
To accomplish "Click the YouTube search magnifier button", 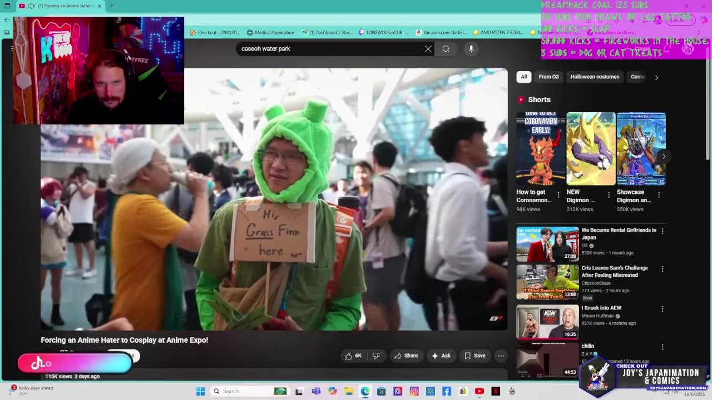I will tap(446, 49).
